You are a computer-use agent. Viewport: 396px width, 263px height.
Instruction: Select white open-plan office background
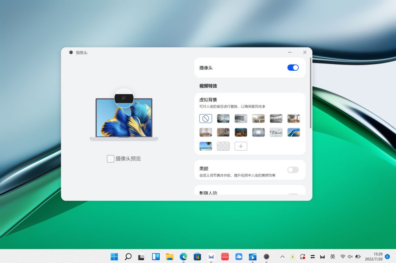(x=258, y=118)
